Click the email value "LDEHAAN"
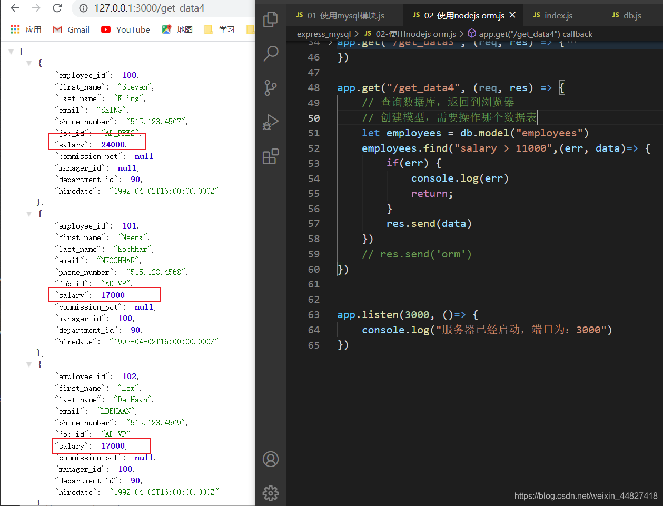 (116, 411)
